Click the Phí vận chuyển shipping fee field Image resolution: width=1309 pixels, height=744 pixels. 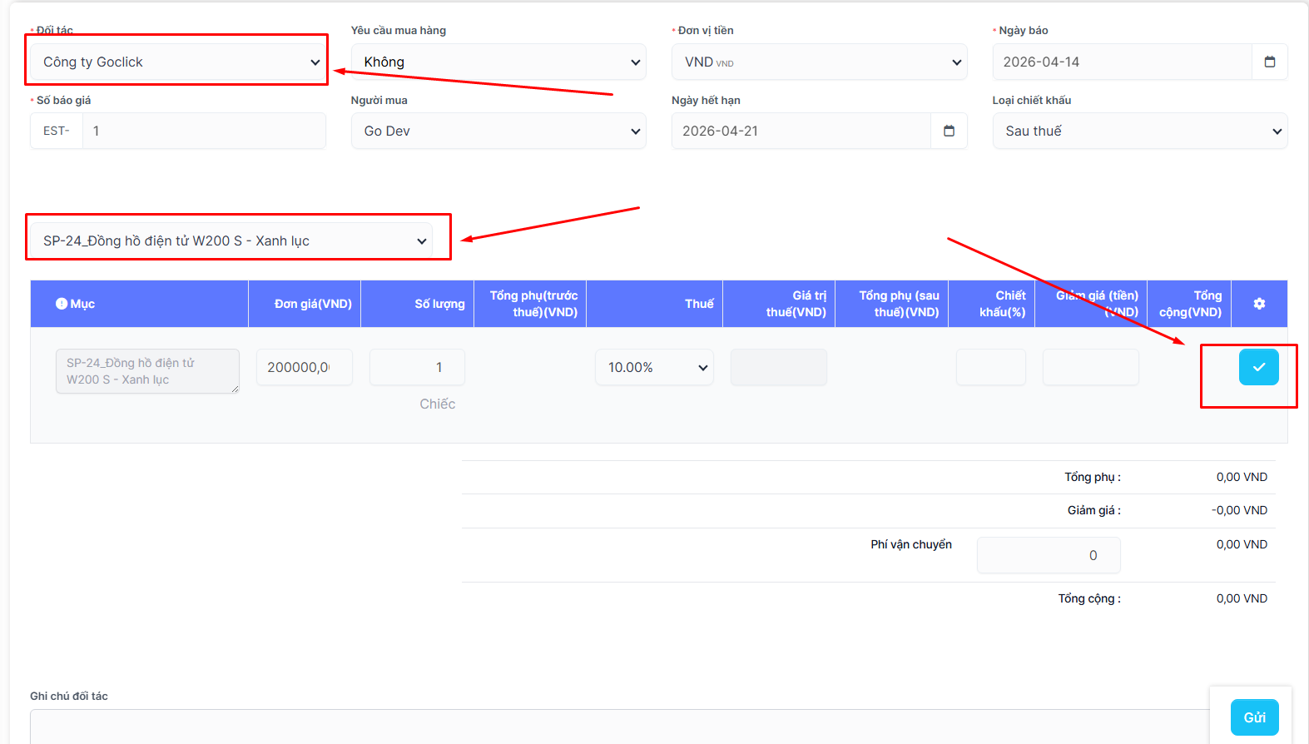click(1048, 555)
